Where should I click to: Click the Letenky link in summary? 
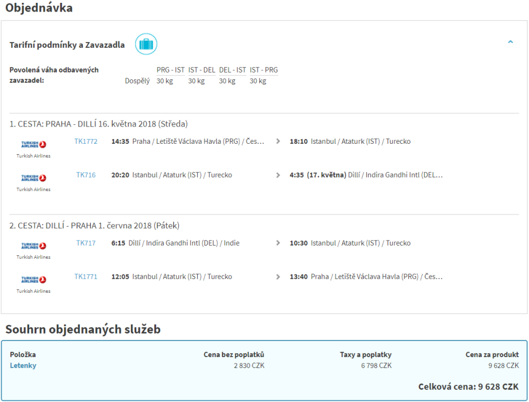click(23, 365)
